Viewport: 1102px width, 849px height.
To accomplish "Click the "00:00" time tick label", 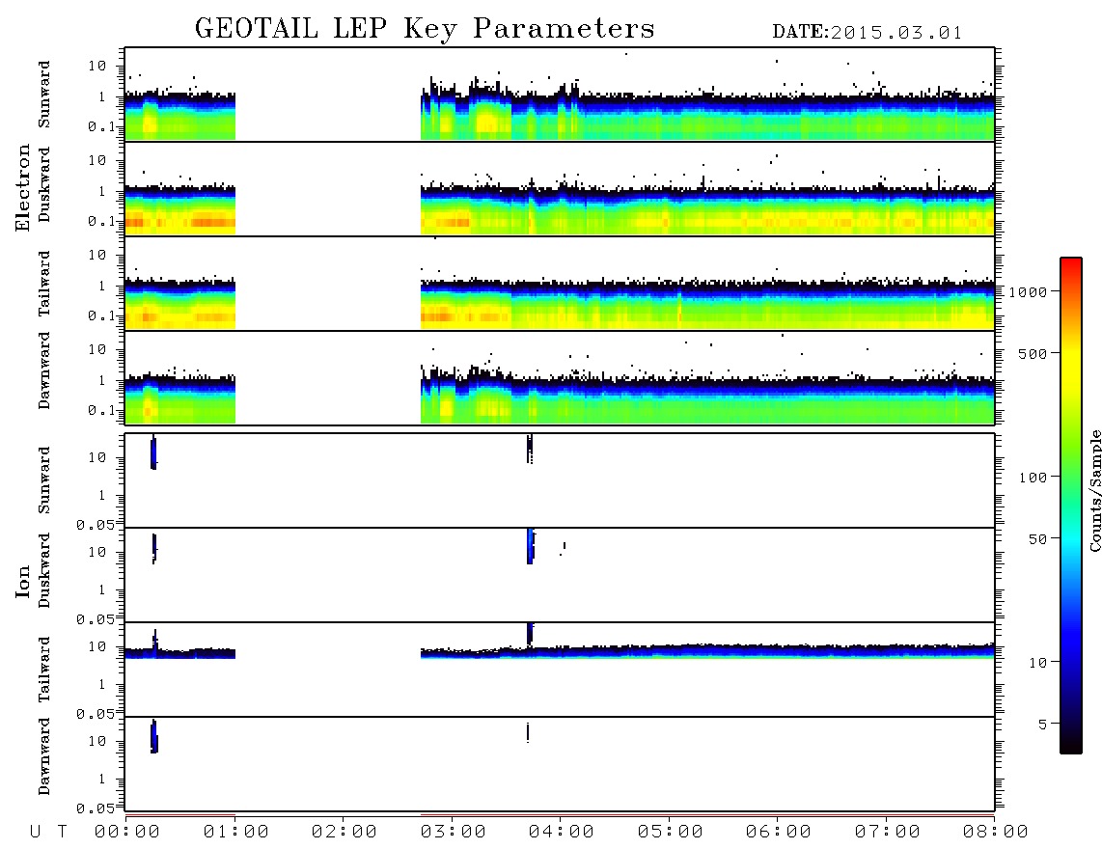I will tap(127, 833).
